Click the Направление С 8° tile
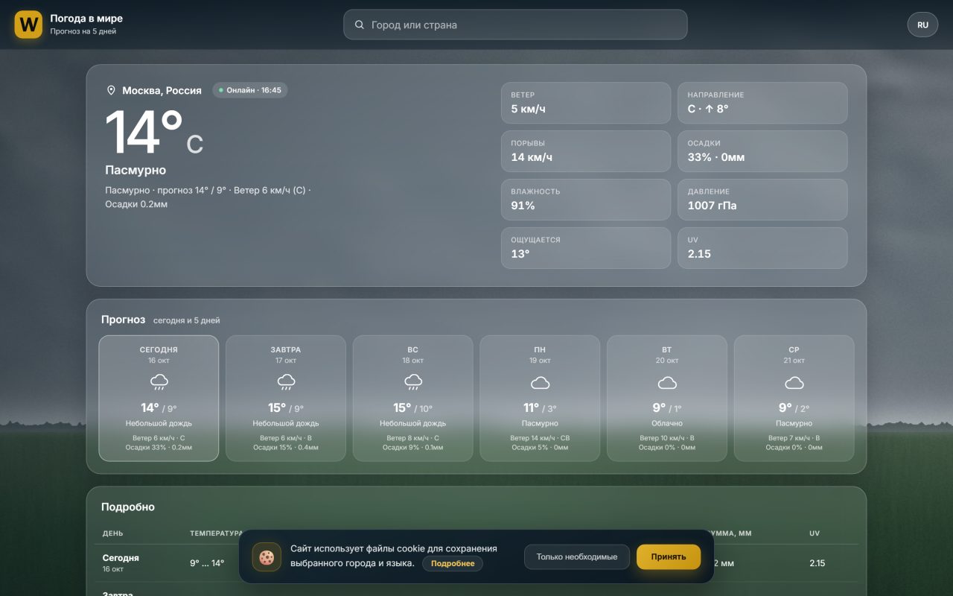 pos(762,103)
